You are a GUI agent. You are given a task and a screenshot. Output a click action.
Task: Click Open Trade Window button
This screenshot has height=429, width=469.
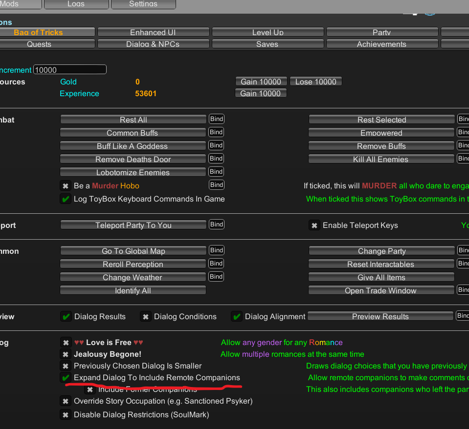click(381, 290)
